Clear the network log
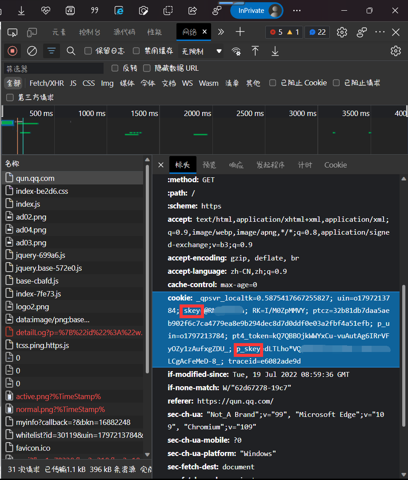Image resolution: width=408 pixels, height=480 pixels. click(32, 51)
